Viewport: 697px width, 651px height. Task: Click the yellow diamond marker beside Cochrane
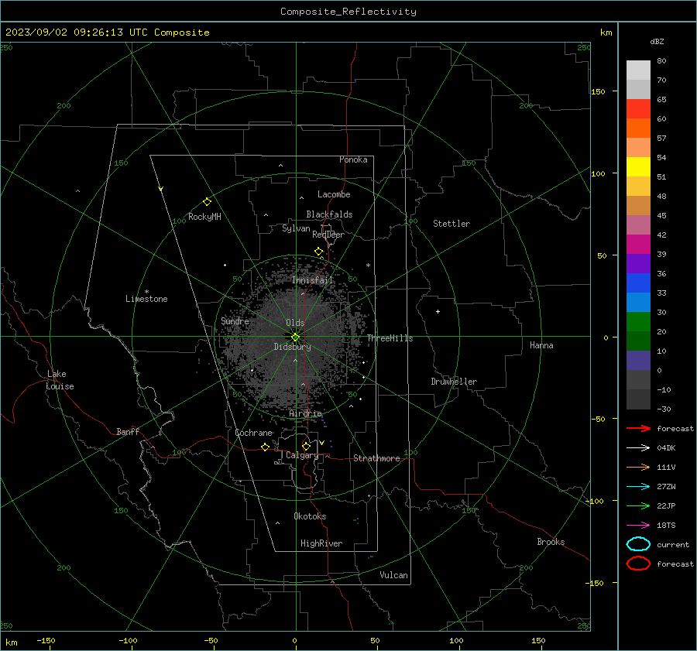(266, 447)
